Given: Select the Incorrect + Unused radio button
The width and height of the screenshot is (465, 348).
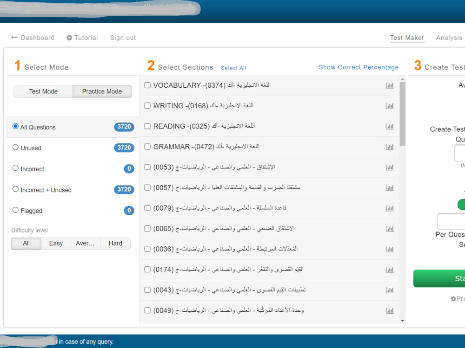Looking at the screenshot, I should 15,189.
